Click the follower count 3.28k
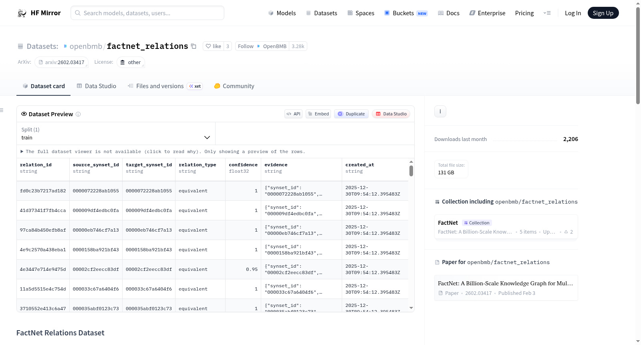Screen dimensions: 641x345 [298, 46]
